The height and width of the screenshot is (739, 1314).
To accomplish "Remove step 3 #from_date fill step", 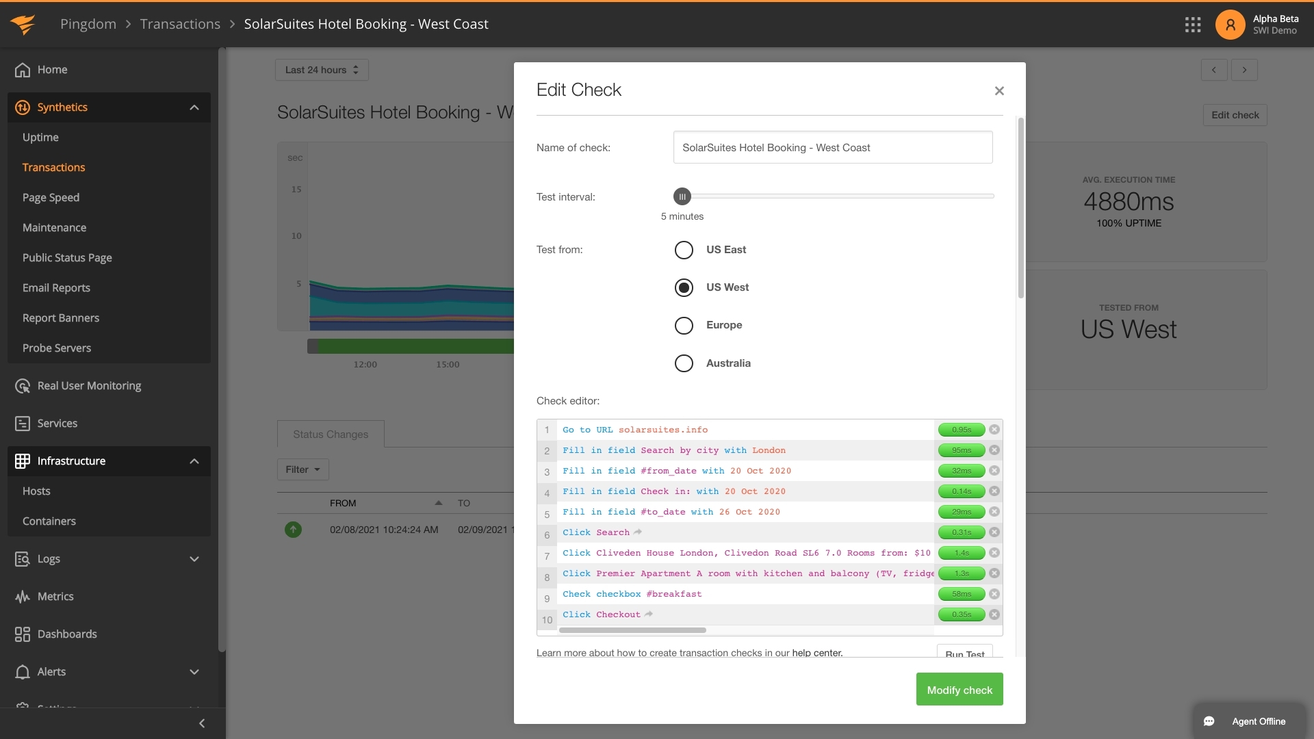I will tap(994, 471).
